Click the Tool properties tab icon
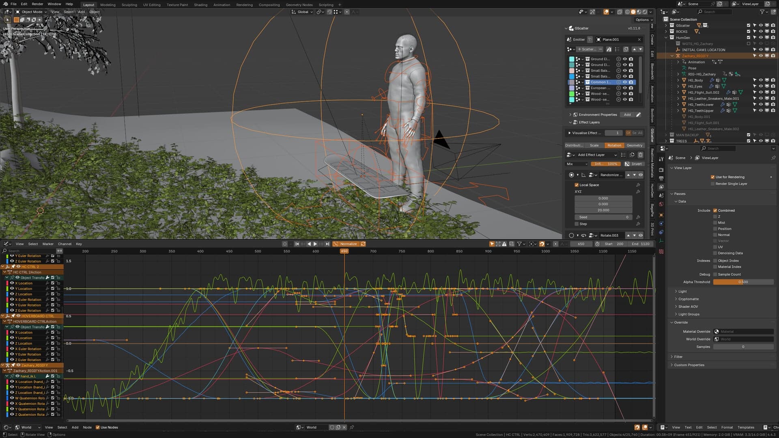 pyautogui.click(x=661, y=159)
